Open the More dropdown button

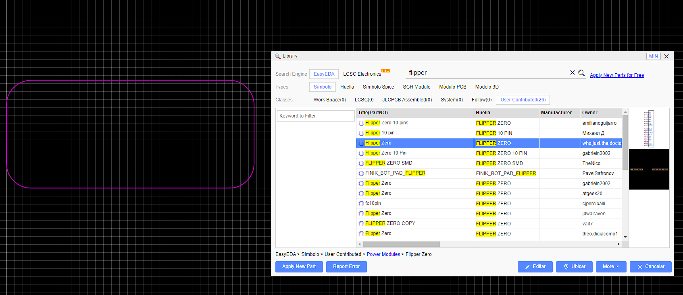click(611, 266)
